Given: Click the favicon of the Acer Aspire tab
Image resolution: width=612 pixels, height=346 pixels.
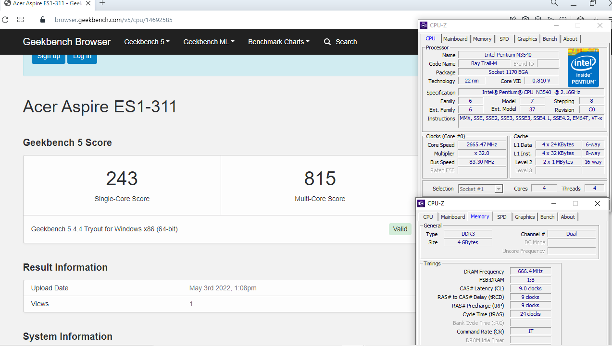Looking at the screenshot, I should (7, 3).
